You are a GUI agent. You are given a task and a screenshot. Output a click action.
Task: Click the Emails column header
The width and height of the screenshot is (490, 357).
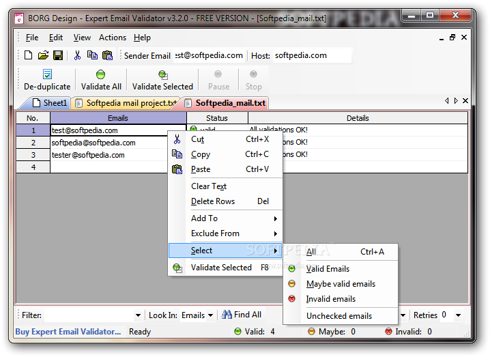118,118
